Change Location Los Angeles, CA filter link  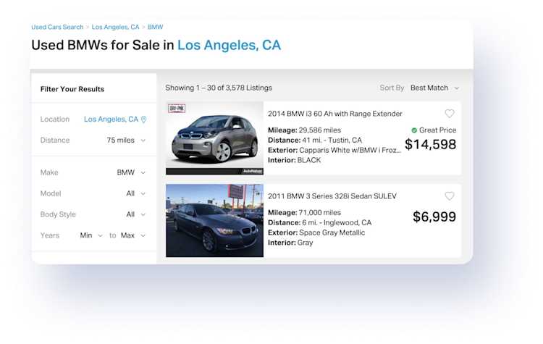[x=111, y=119]
